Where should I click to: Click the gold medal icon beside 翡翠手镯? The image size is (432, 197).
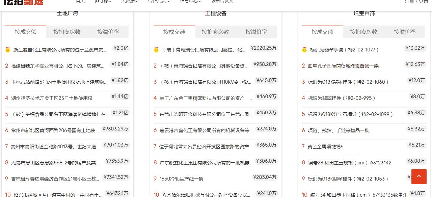pos(304,50)
